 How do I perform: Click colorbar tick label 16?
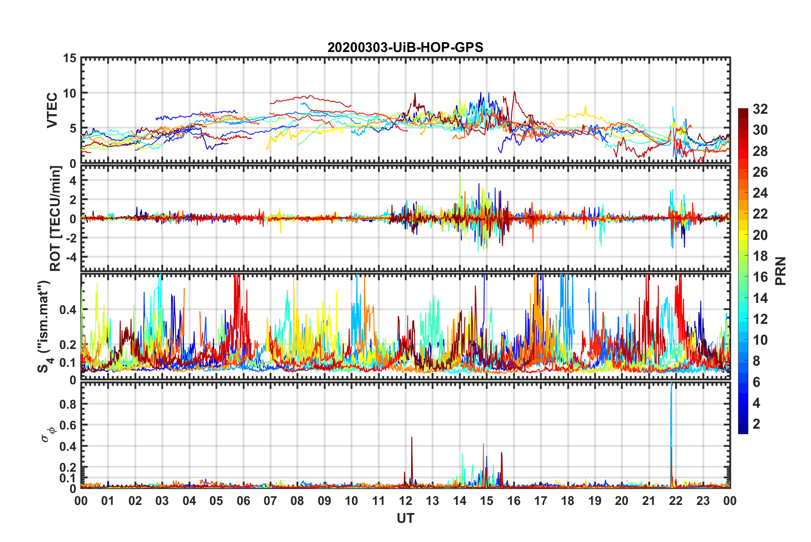tap(760, 277)
